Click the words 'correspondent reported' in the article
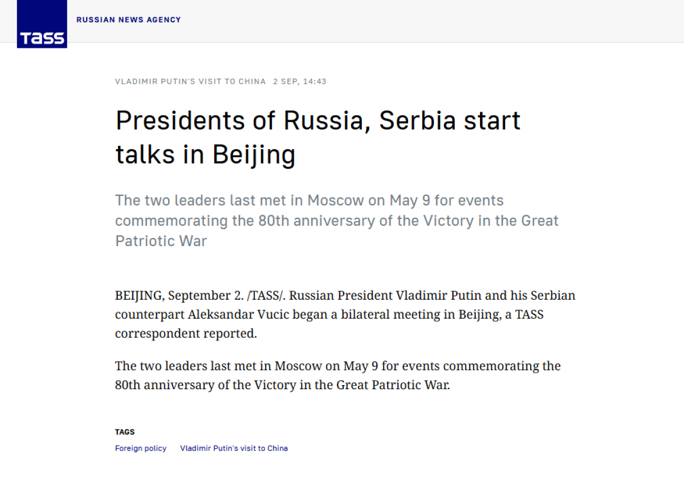The image size is (684, 478). tap(186, 333)
